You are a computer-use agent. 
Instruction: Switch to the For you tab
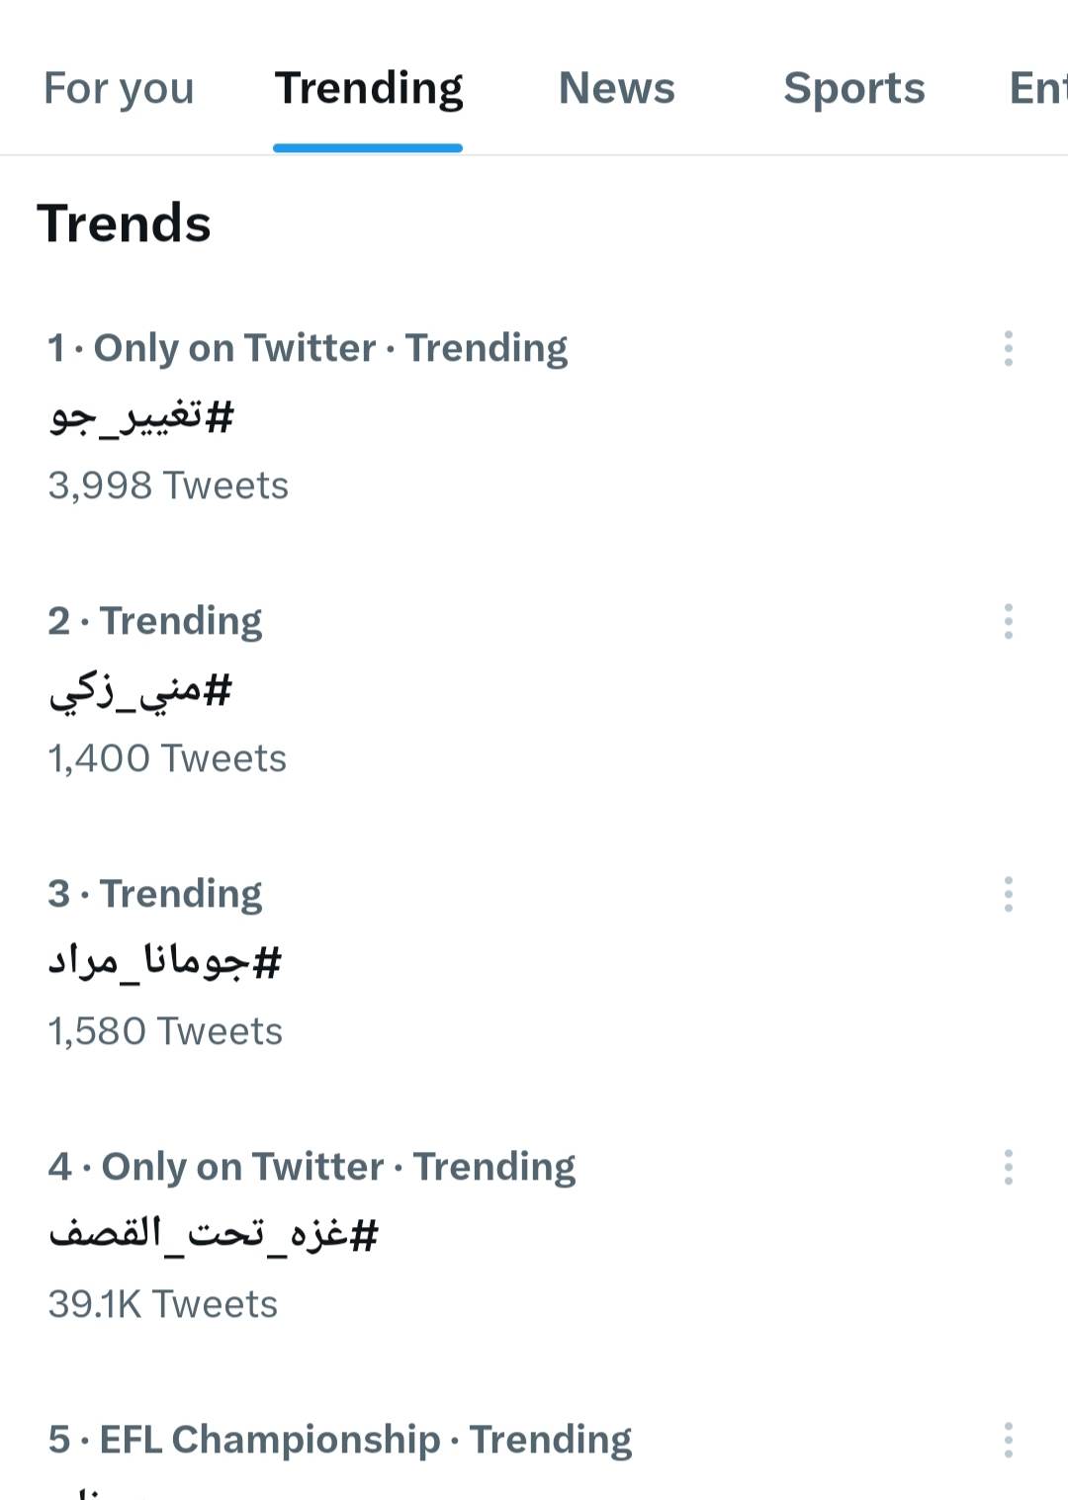click(119, 89)
